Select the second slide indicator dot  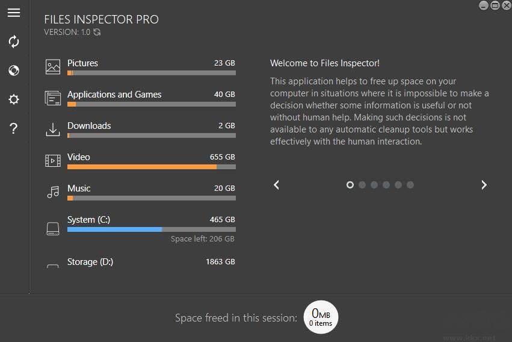(362, 185)
